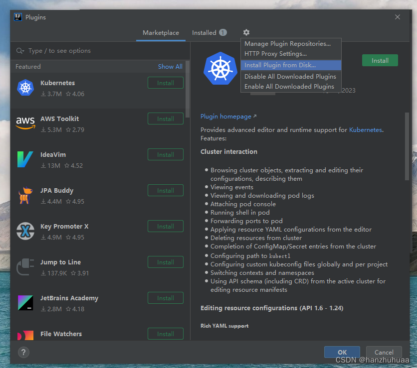Click the Featured section header
Viewport: 417px width, 368px height.
click(28, 67)
